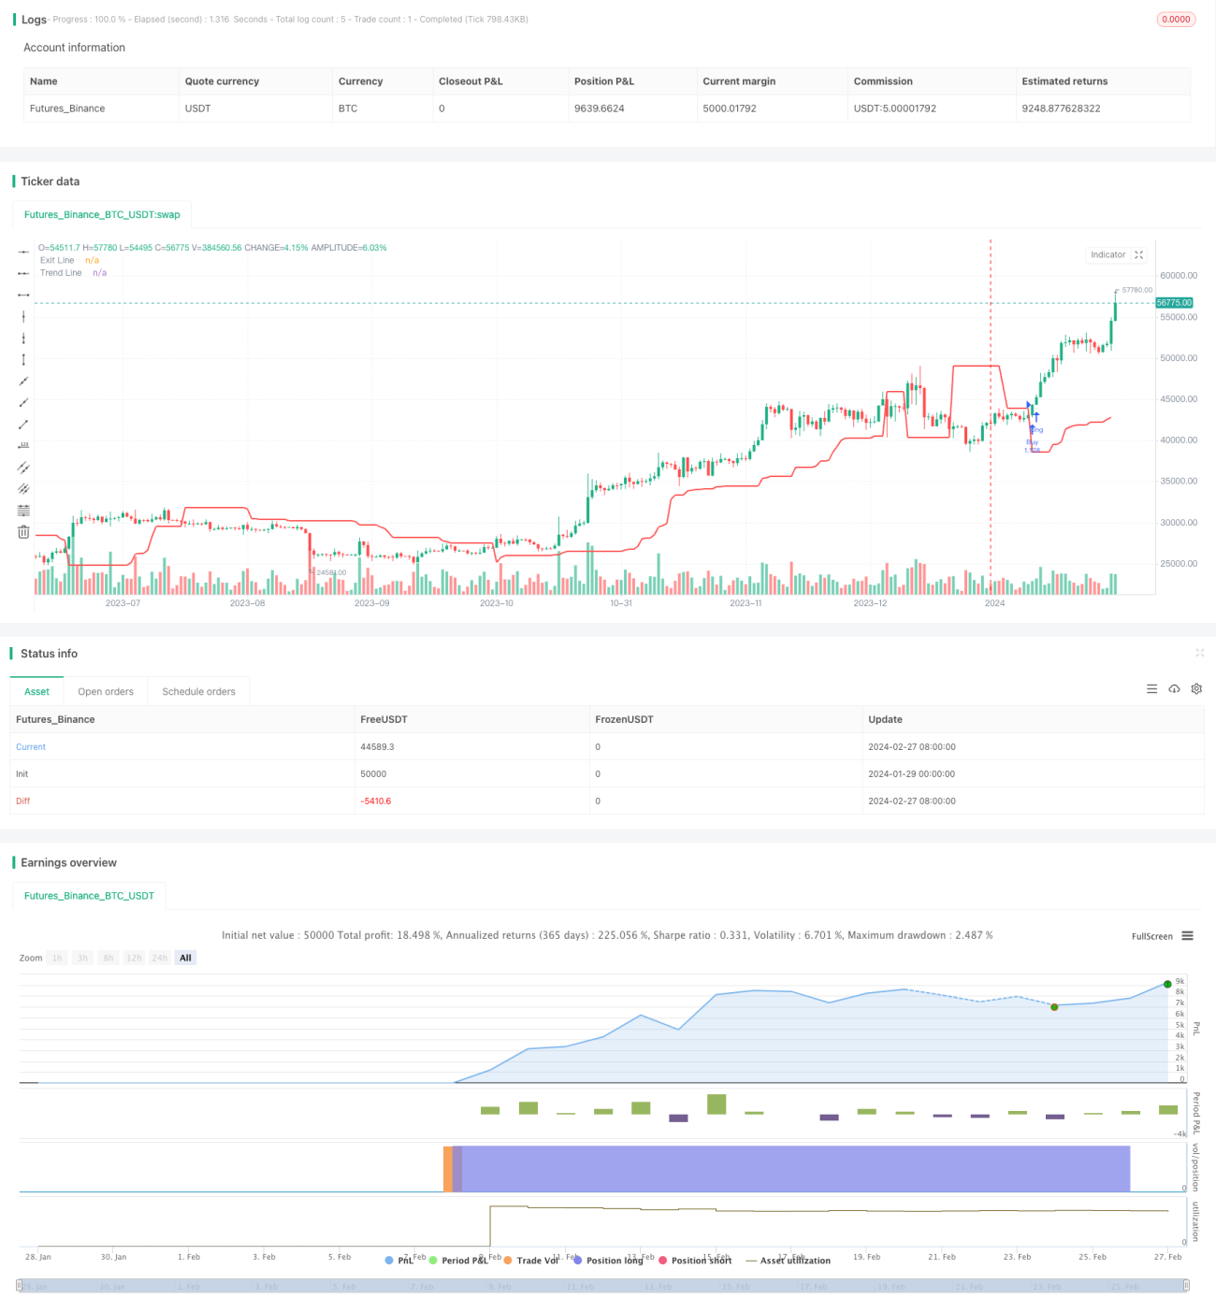Click the chart navigator range slider
This screenshot has width=1216, height=1313.
pyautogui.click(x=602, y=1286)
